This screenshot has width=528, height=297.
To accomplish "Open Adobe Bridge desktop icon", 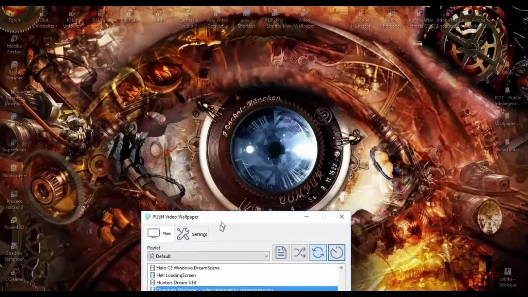I will pos(478,19).
